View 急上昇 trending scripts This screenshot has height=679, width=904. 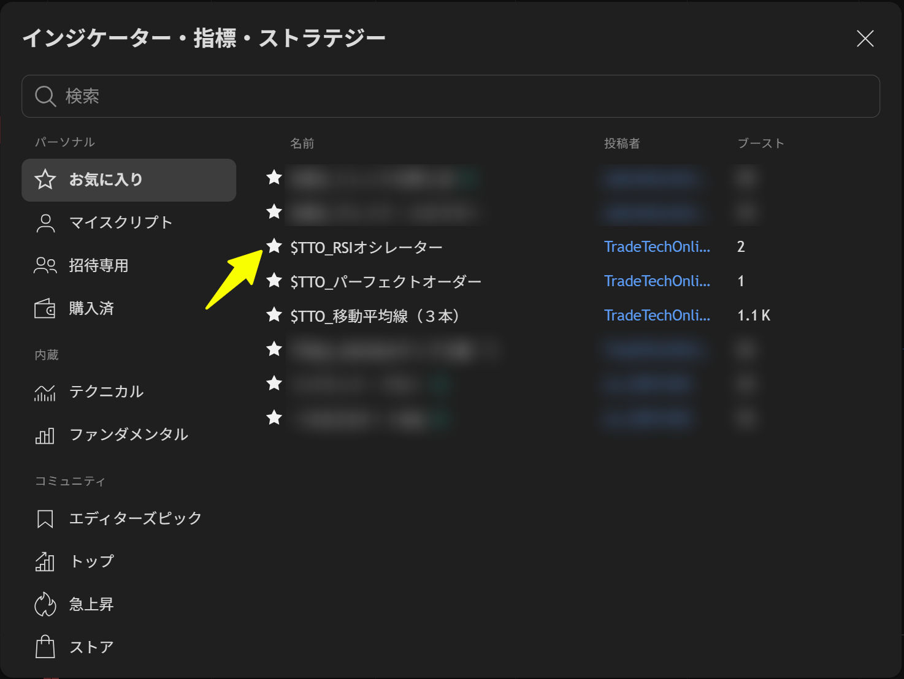pos(129,604)
